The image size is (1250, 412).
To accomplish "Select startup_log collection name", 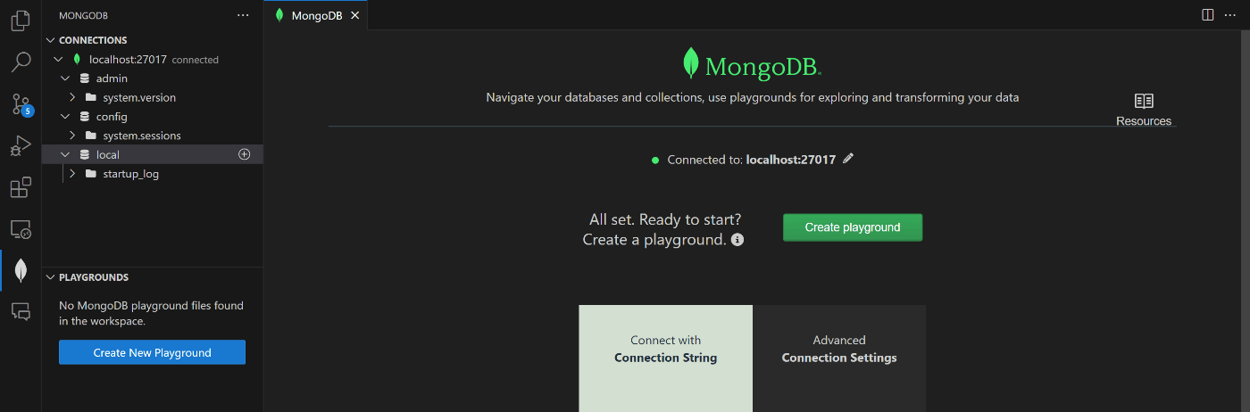I will 130,174.
